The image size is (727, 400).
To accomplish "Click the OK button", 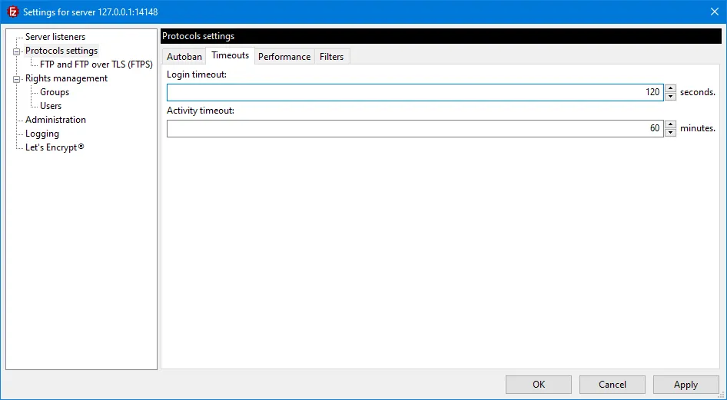I will coord(538,385).
